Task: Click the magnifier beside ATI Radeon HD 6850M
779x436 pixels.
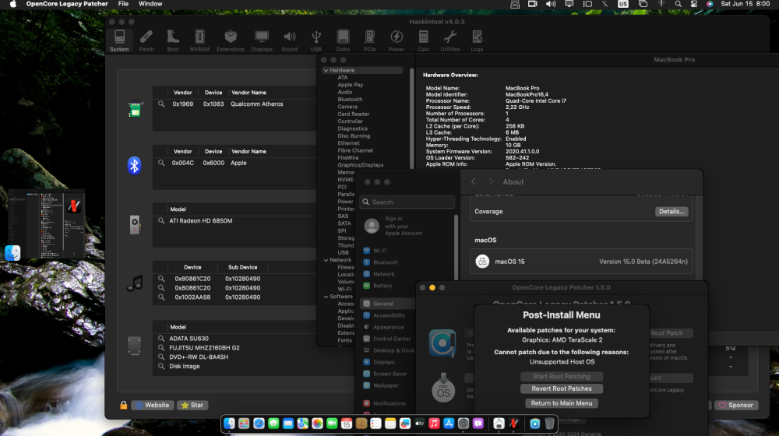Action: (161, 220)
